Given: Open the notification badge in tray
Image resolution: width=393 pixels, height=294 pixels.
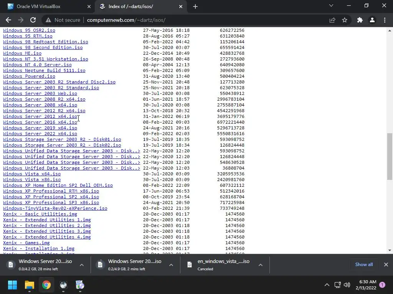Looking at the screenshot, I should click(382, 285).
